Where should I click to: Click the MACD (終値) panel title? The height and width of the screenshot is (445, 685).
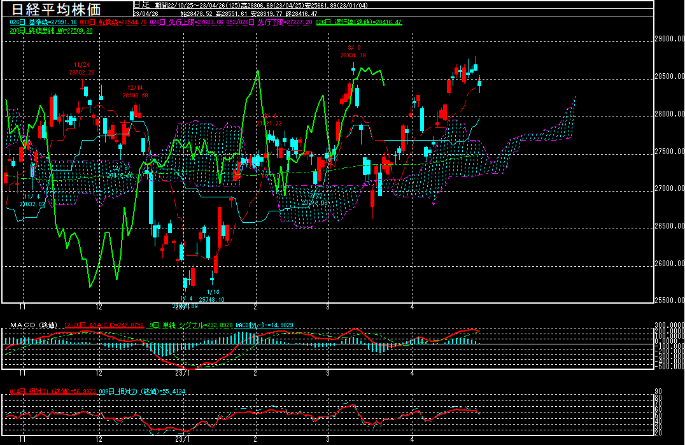click(34, 325)
